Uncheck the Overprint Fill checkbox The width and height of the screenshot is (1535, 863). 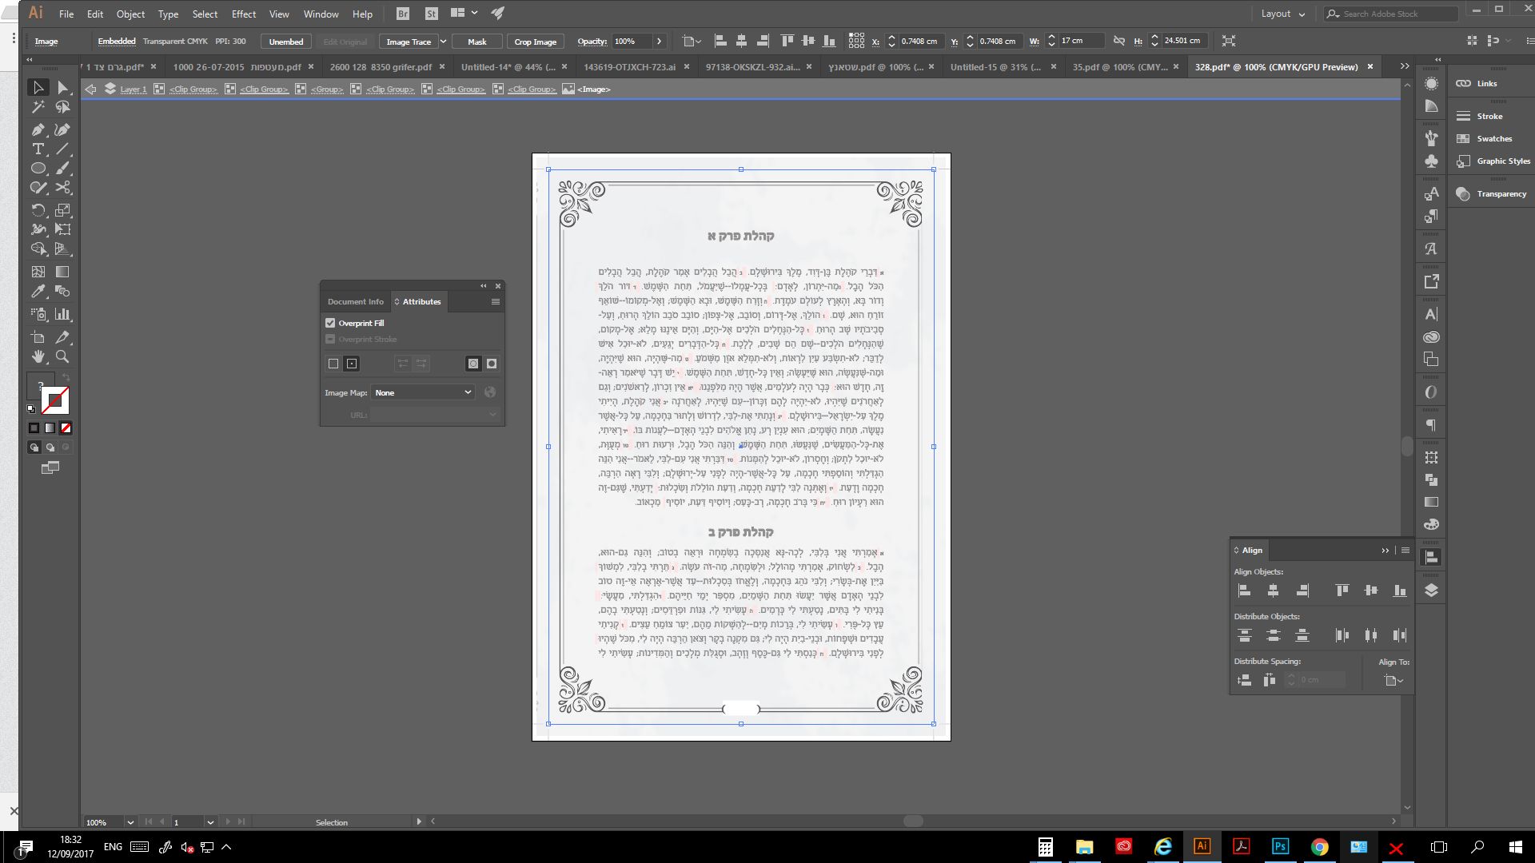point(330,323)
